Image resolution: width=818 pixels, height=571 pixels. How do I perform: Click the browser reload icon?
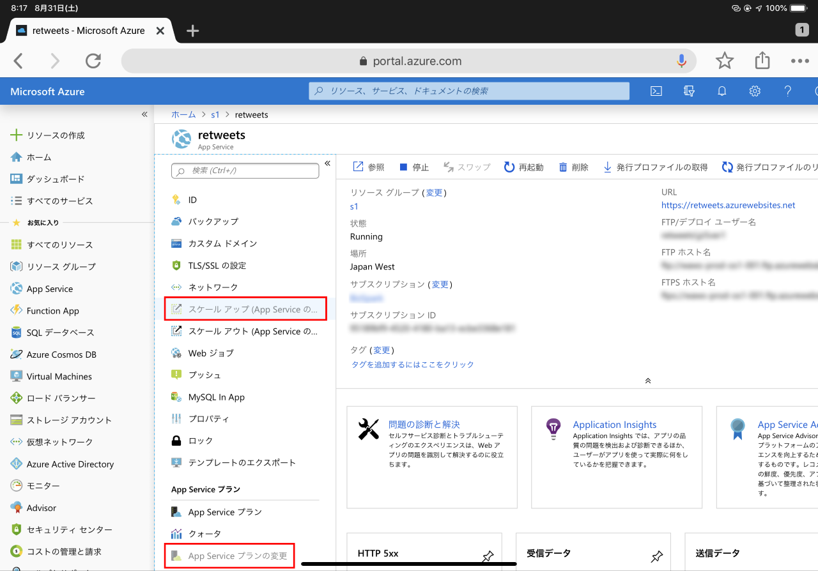[x=93, y=61]
